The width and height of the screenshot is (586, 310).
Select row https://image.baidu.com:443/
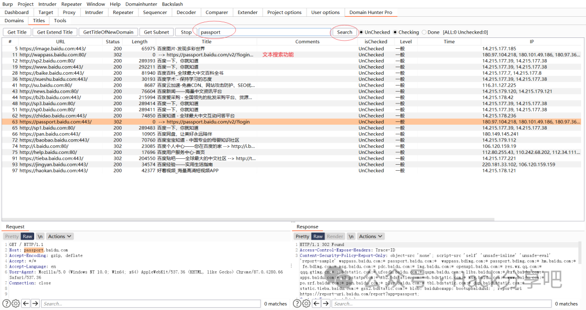(x=291, y=49)
